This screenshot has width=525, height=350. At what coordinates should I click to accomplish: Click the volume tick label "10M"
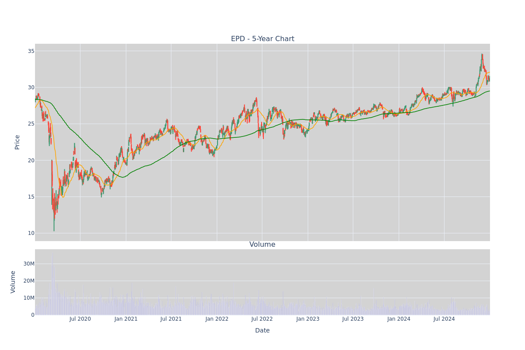click(x=29, y=298)
